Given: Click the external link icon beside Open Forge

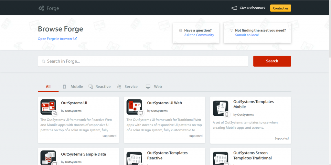Looking at the screenshot, I should click(75, 38).
